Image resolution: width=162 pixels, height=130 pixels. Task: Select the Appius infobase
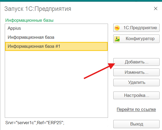[56, 28]
